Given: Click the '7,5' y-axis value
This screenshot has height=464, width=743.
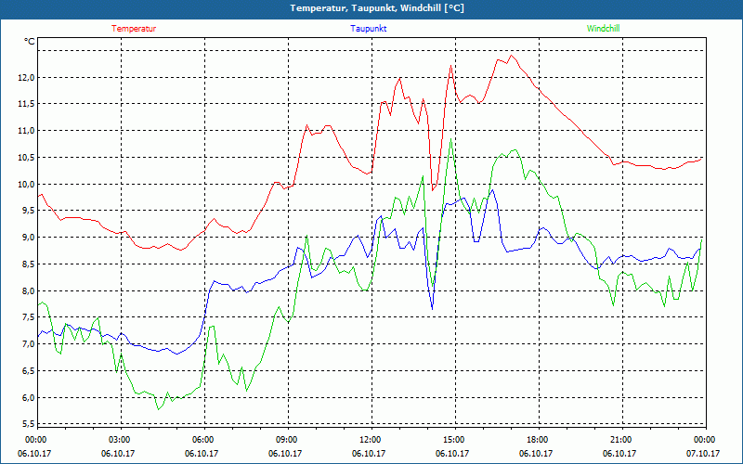Looking at the screenshot, I should (27, 317).
